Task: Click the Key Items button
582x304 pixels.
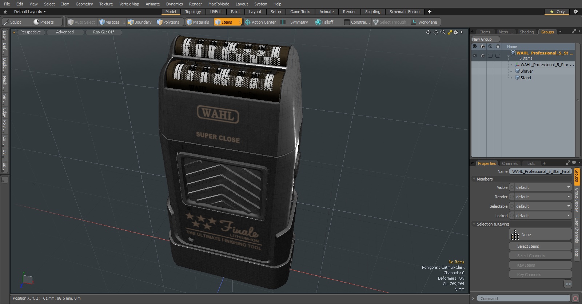Action: point(541,265)
